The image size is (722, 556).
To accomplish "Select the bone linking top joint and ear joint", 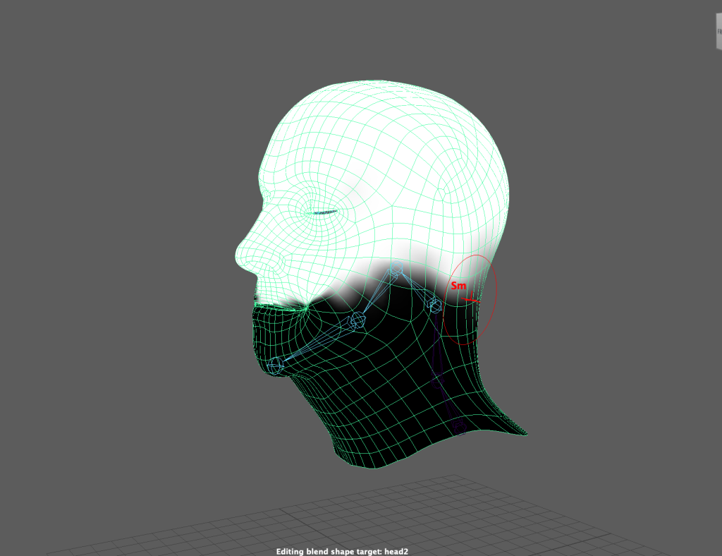I will tap(416, 286).
